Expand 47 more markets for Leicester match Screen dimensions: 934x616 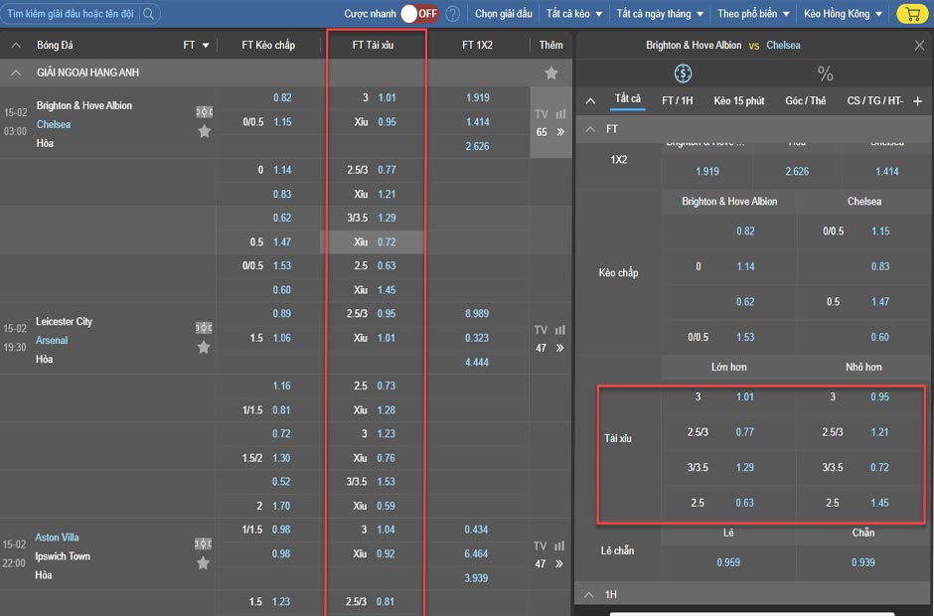549,348
